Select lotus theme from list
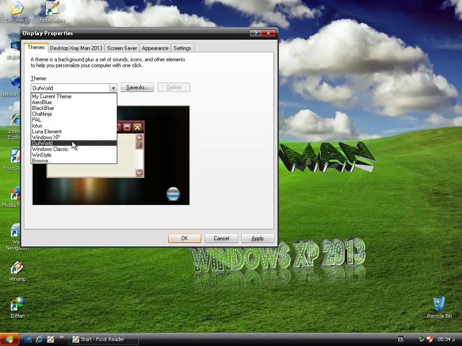This screenshot has width=462, height=346. 74,126
